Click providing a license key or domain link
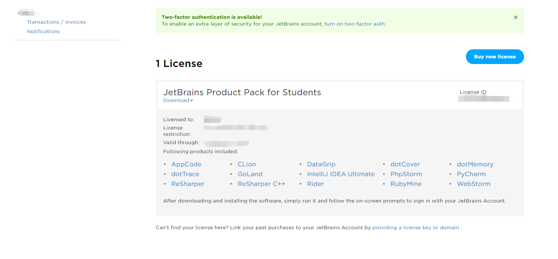 (416, 227)
